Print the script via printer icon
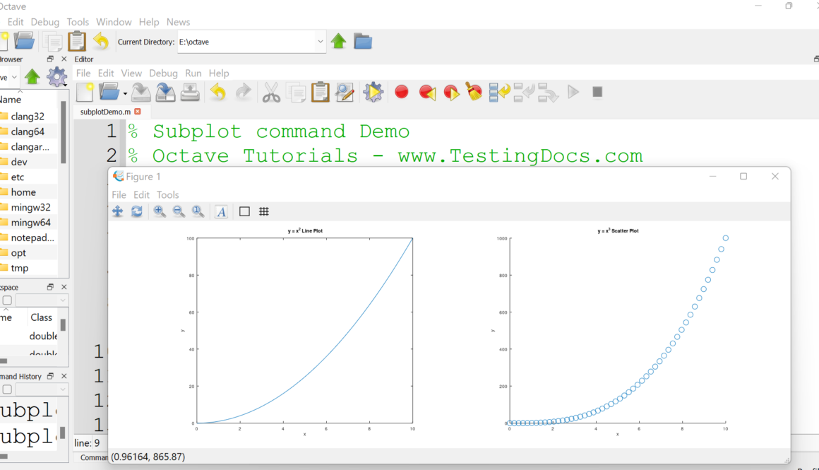 point(190,92)
